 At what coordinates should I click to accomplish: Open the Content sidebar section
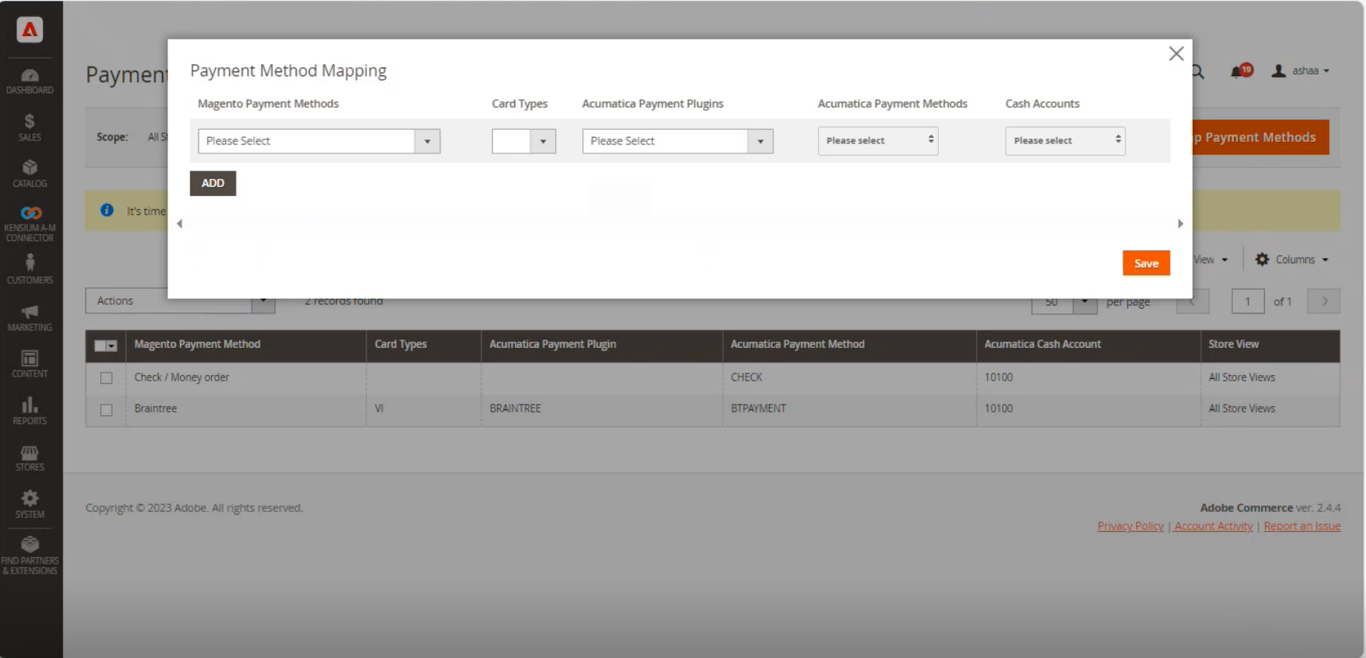tap(30, 363)
